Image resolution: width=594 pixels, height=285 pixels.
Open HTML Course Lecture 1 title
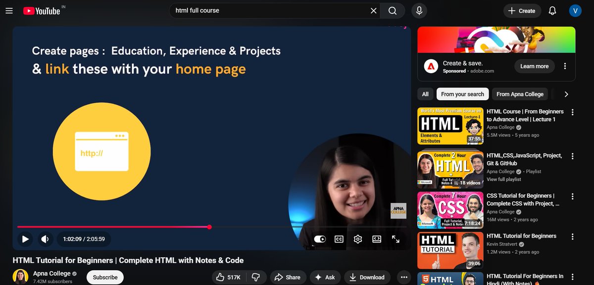[525, 115]
